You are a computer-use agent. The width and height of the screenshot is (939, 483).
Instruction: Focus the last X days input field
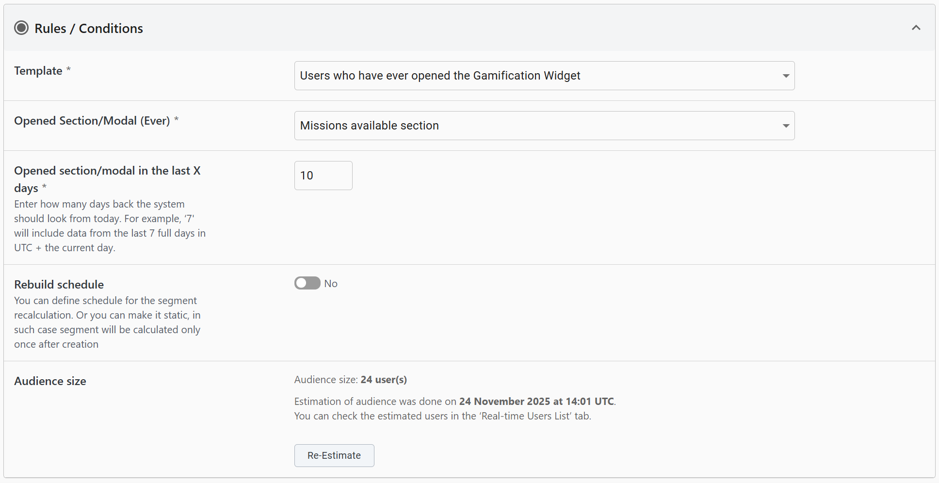point(323,176)
